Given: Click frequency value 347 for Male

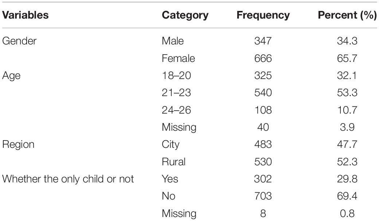Looking at the screenshot, I should [x=263, y=41].
